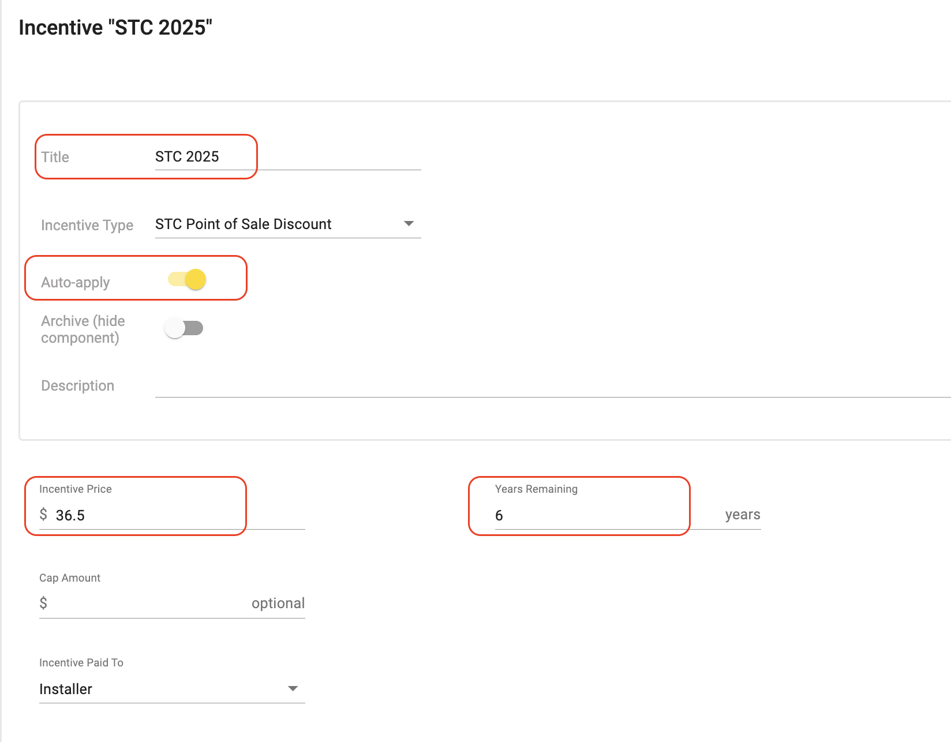The image size is (951, 742).
Task: Click the Description text field
Action: (x=553, y=385)
